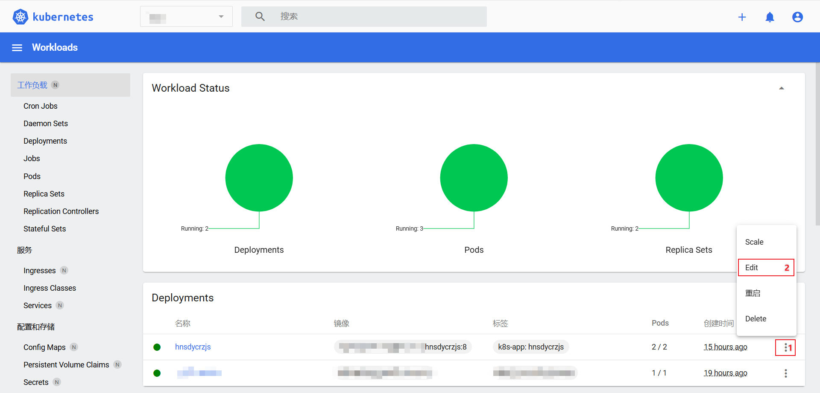
Task: Click the 镜像 column header
Action: (342, 324)
